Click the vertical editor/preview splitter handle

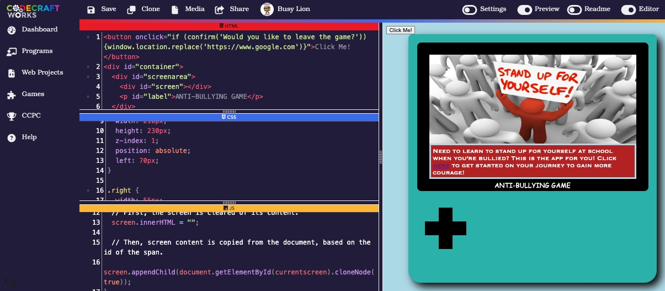(x=381, y=156)
